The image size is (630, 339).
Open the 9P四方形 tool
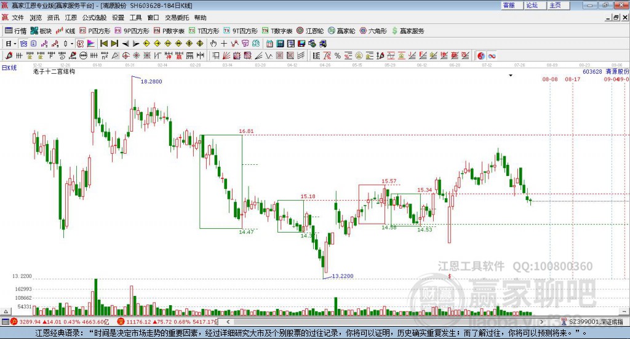[x=132, y=31]
